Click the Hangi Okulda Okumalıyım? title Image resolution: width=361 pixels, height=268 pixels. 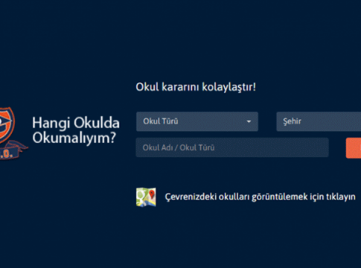point(76,130)
